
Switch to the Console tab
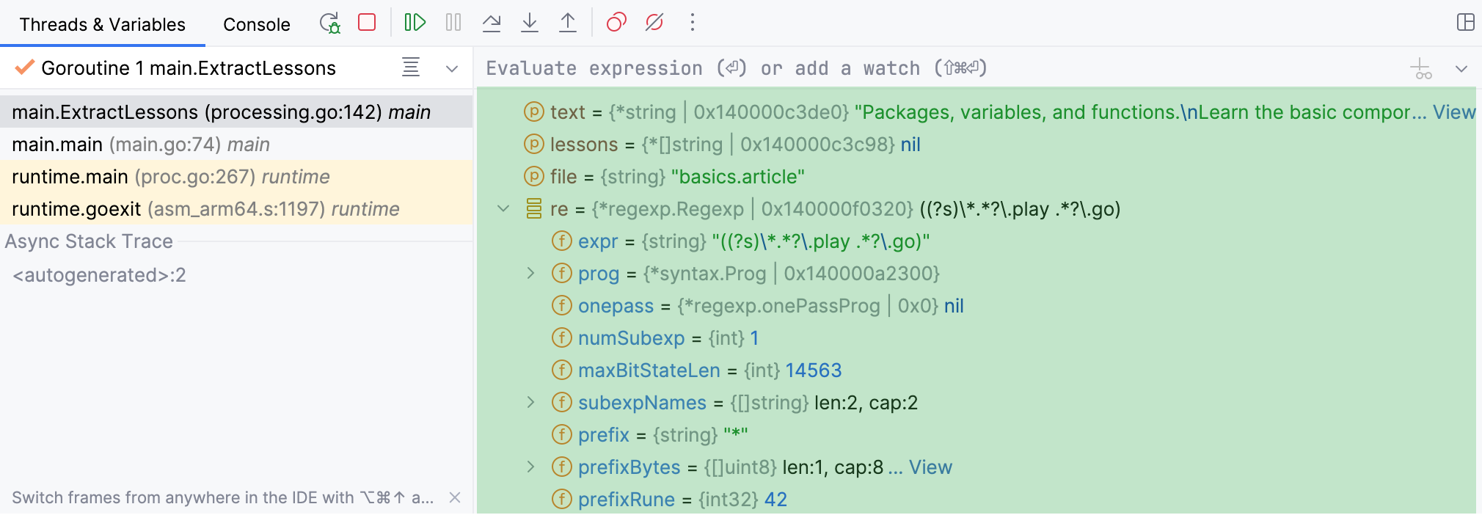256,24
